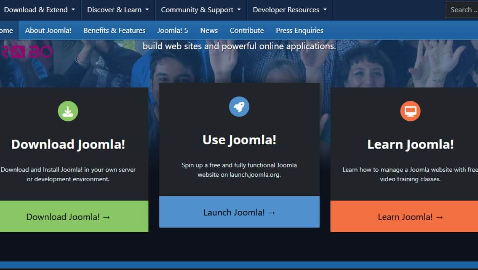
Task: Click the blue rocket icon
Action: click(x=239, y=106)
